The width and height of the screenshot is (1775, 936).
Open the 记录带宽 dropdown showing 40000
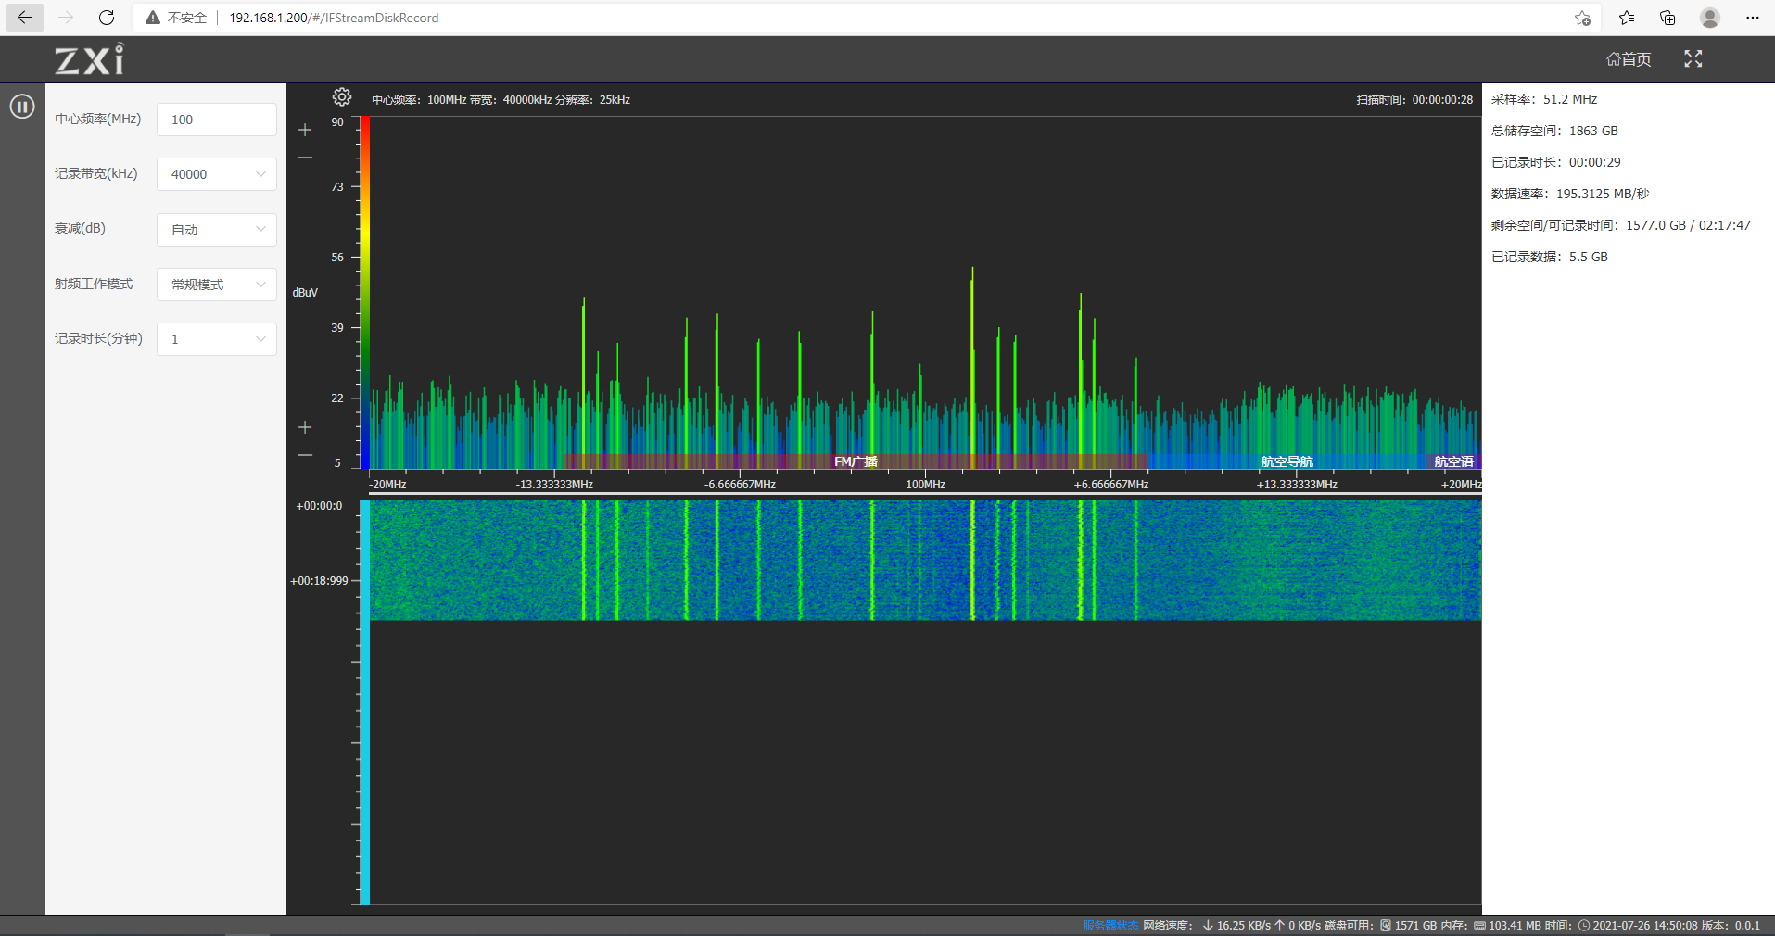pyautogui.click(x=217, y=174)
